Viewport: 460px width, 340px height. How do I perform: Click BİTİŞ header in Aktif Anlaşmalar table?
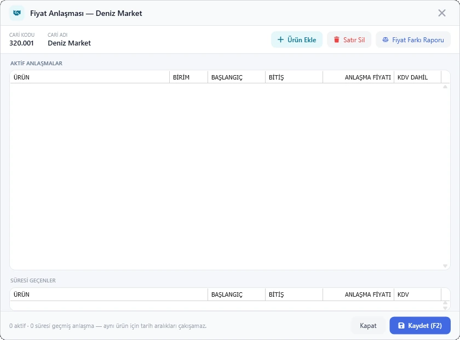pos(294,77)
